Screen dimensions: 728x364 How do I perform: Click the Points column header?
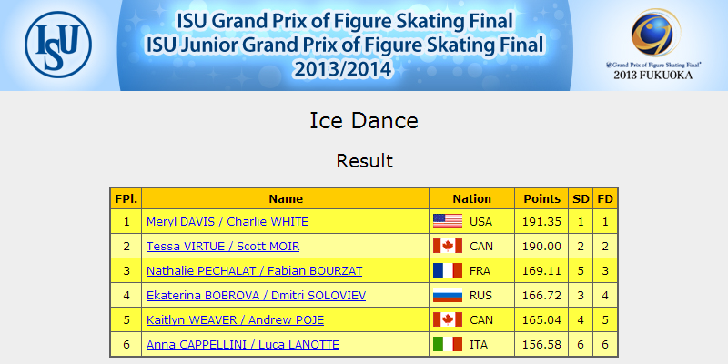[541, 198]
